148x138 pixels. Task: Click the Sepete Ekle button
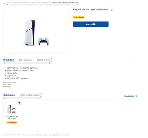pyautogui.click(x=91, y=24)
